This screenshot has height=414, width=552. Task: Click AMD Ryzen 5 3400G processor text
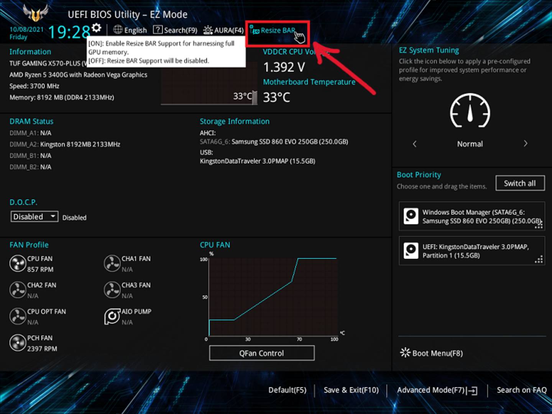pos(78,75)
